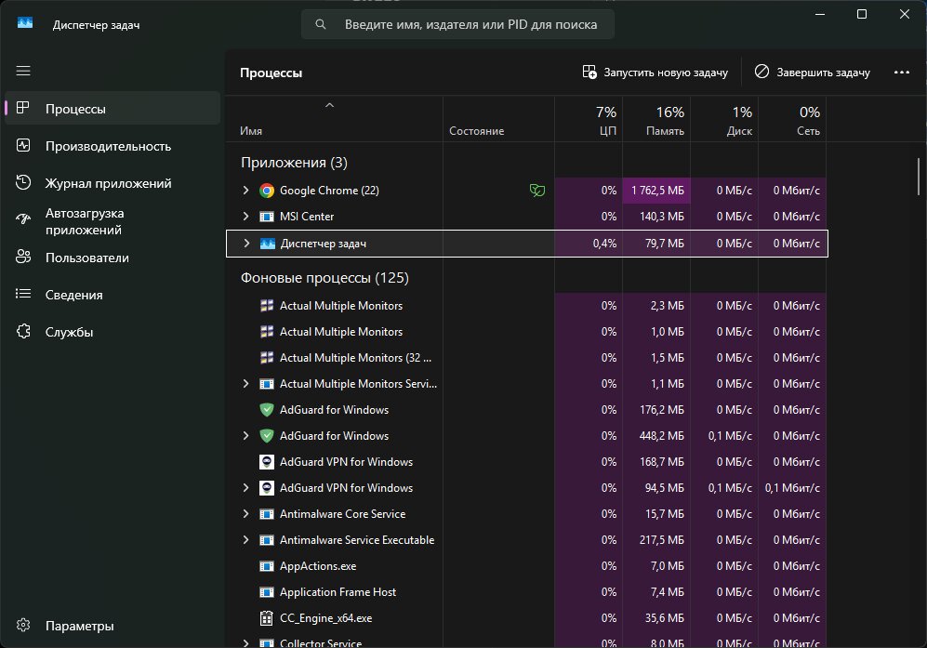Open the Производительность tab

coord(108,146)
